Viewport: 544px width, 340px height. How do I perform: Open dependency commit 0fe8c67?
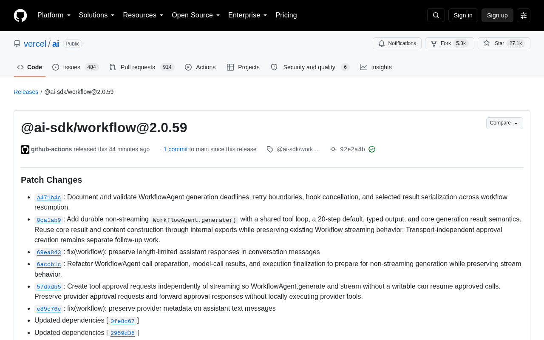(x=122, y=321)
